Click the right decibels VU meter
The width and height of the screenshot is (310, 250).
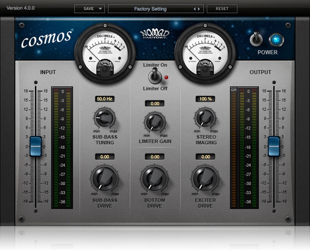pyautogui.click(x=205, y=53)
